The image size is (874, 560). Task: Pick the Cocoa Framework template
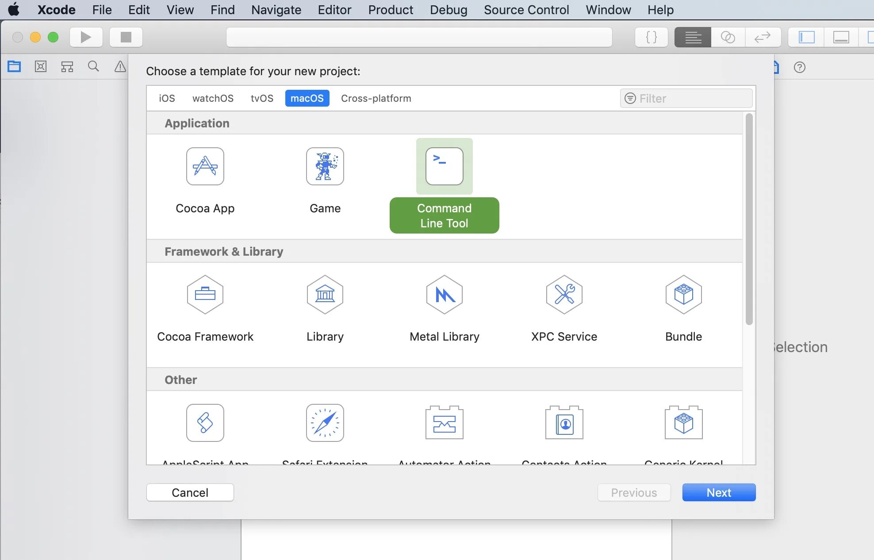(x=205, y=295)
